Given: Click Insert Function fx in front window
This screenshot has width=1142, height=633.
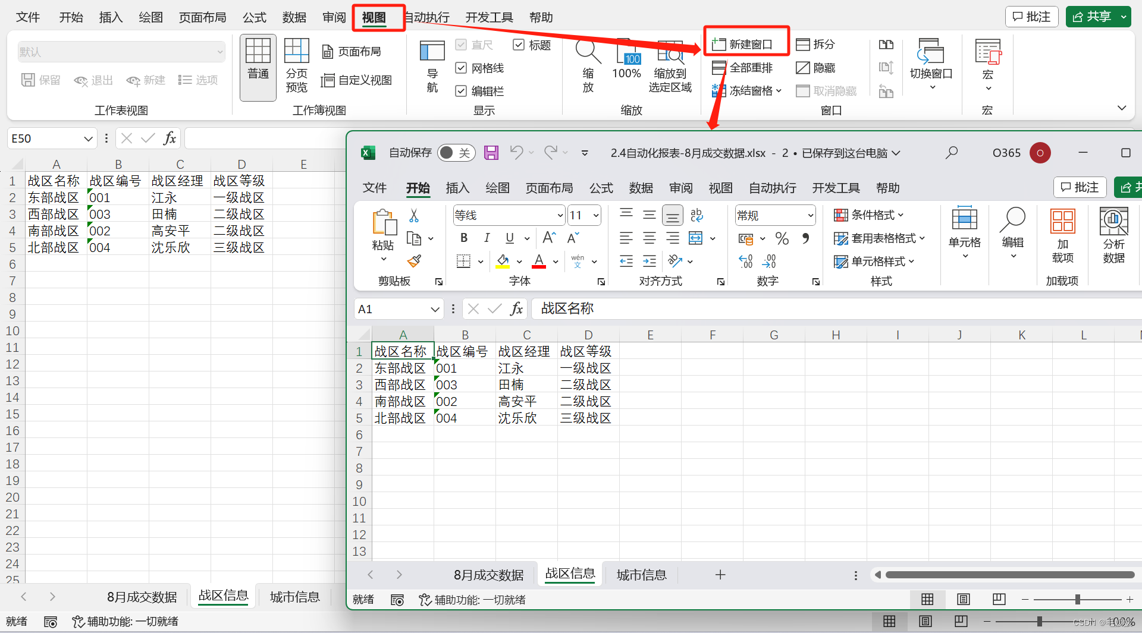Looking at the screenshot, I should (516, 308).
